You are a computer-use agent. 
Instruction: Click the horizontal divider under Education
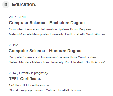pyautogui.click(x=57, y=11)
